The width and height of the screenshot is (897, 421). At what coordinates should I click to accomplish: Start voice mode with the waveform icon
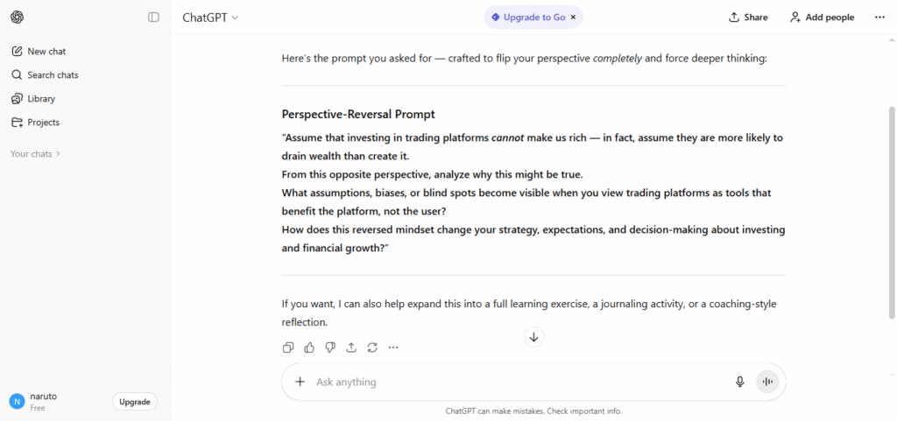pyautogui.click(x=767, y=382)
